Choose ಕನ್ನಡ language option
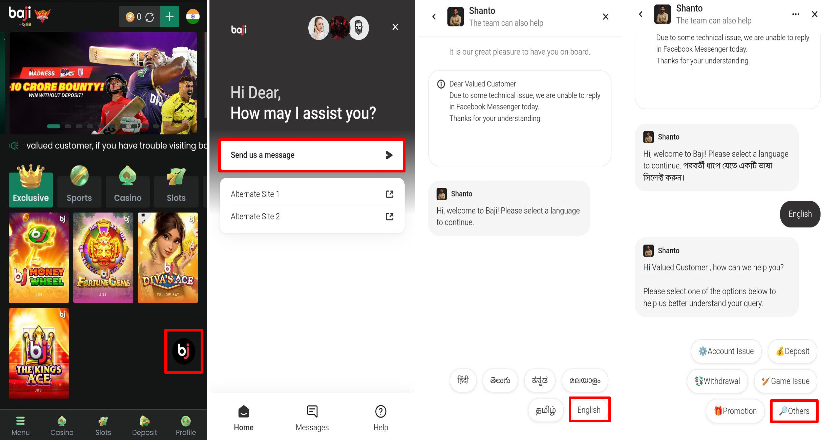 coord(540,380)
